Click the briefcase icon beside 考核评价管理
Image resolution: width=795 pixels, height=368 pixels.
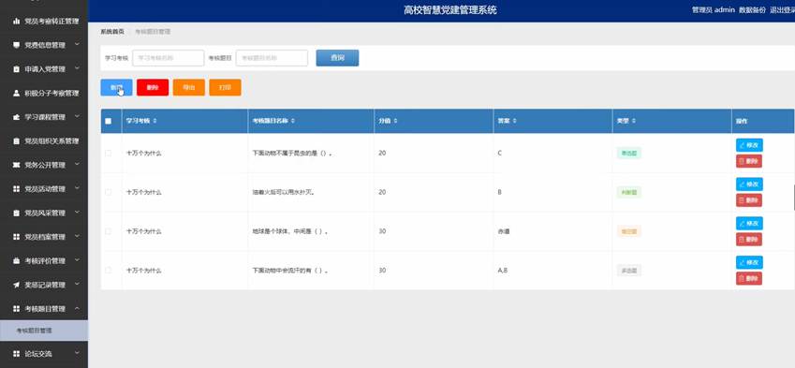pyautogui.click(x=16, y=261)
